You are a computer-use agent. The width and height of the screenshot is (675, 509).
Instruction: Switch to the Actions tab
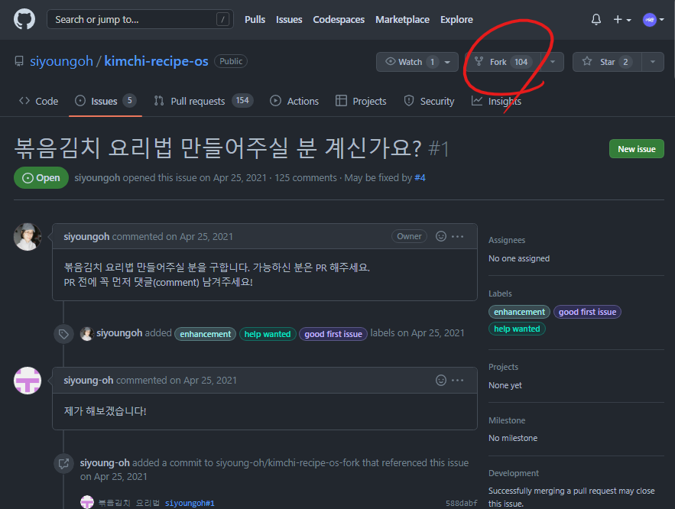pyautogui.click(x=294, y=101)
